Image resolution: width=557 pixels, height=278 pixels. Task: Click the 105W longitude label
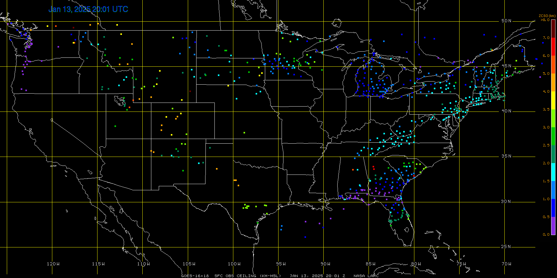point(189,264)
